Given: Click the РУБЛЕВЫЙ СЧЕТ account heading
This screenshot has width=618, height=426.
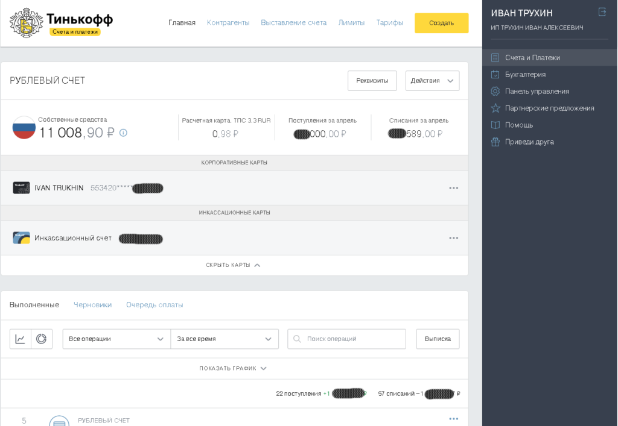Looking at the screenshot, I should click(47, 81).
